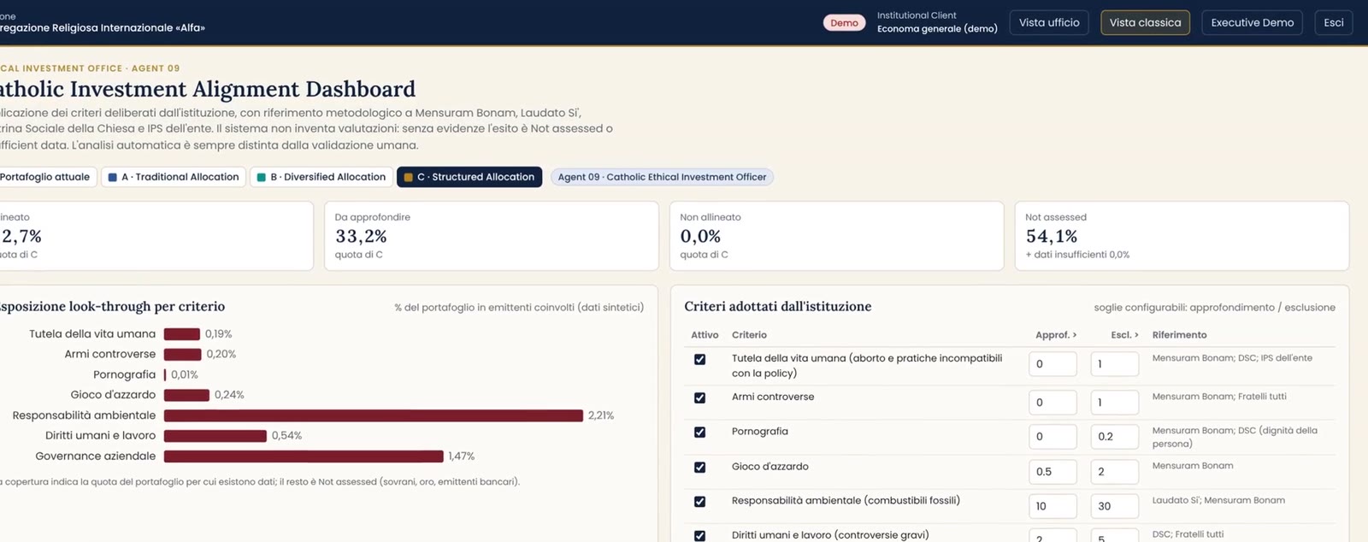Edit Escl. value 30 for Responsabilità ambientale
The height and width of the screenshot is (542, 1368).
(x=1114, y=505)
